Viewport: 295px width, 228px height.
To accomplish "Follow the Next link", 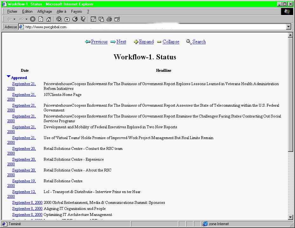I will (x=121, y=42).
